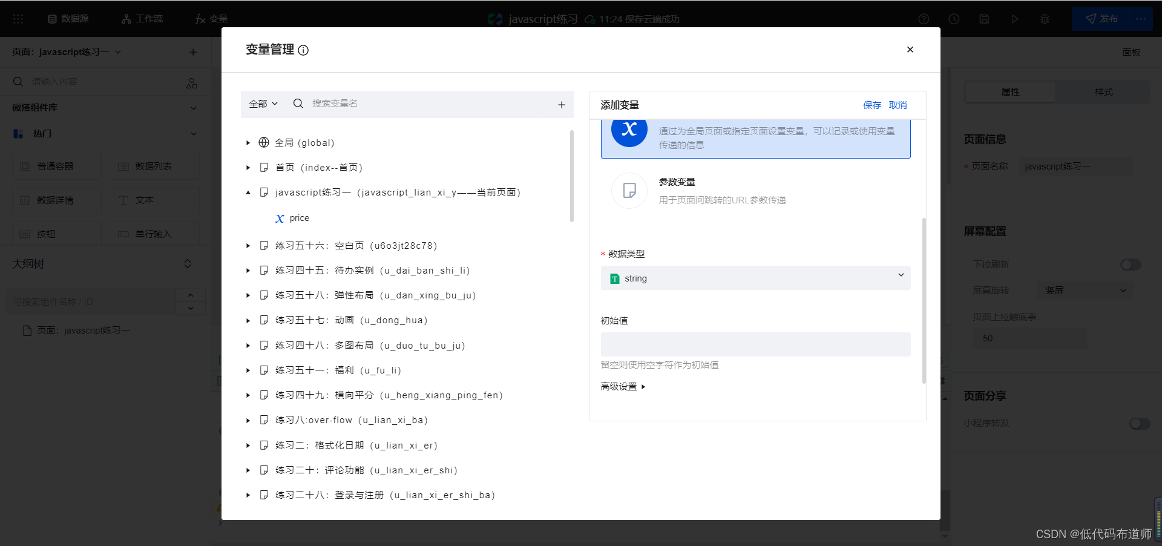This screenshot has height=546, width=1162.
Task: Click the 发布 publish button
Action: pyautogui.click(x=1100, y=19)
